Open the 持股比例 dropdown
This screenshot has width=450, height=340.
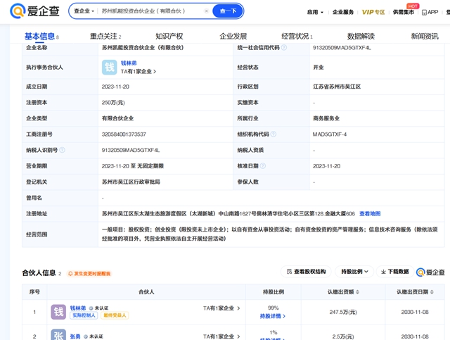(354, 272)
